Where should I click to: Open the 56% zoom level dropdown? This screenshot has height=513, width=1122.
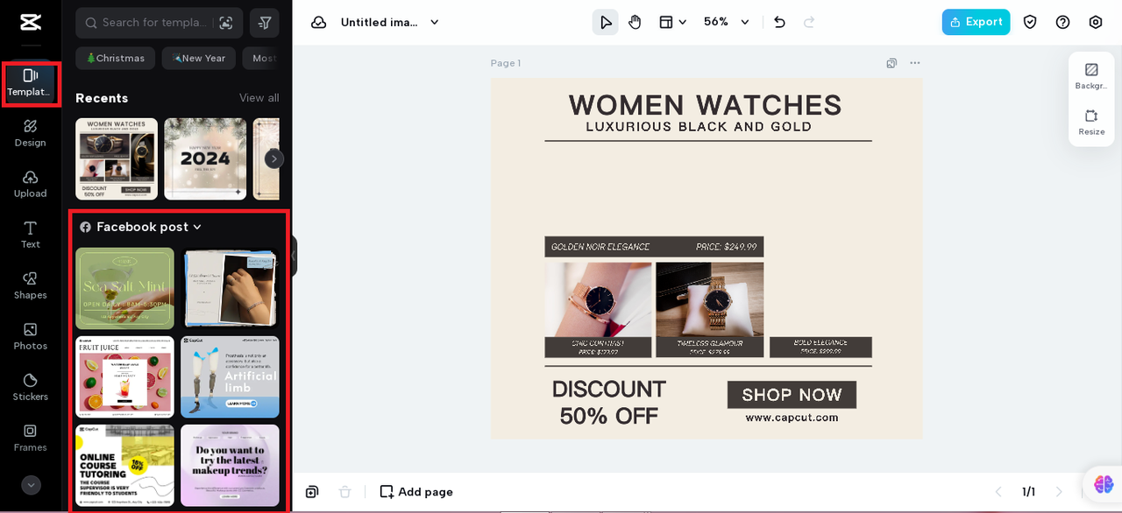coord(727,22)
